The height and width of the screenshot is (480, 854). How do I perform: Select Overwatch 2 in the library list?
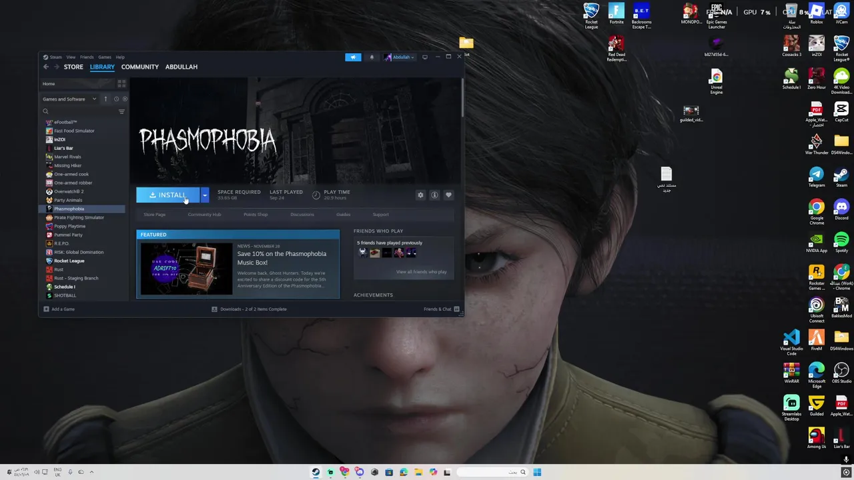tap(69, 191)
